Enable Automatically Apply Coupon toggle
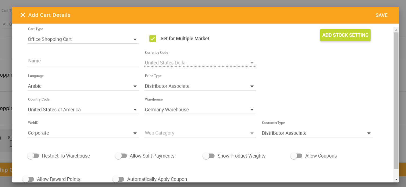The image size is (406, 187). pos(118,179)
